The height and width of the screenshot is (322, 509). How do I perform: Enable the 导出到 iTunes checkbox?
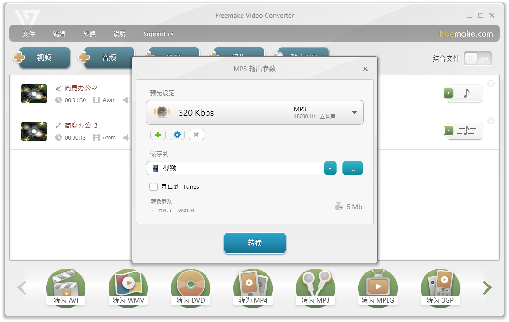[x=153, y=186]
